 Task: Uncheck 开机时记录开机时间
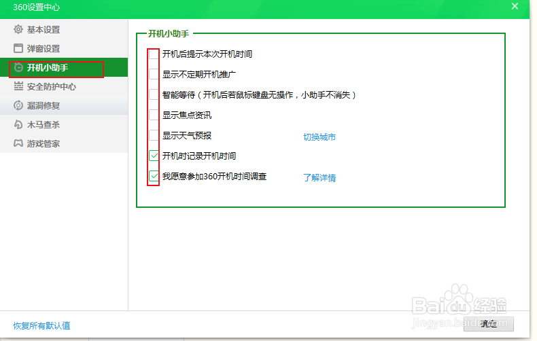(x=154, y=156)
